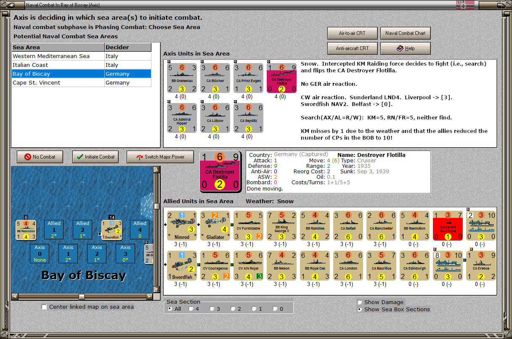Image resolution: width=512 pixels, height=339 pixels.
Task: Select Western Mediterranean Sea row
Action: 81,56
